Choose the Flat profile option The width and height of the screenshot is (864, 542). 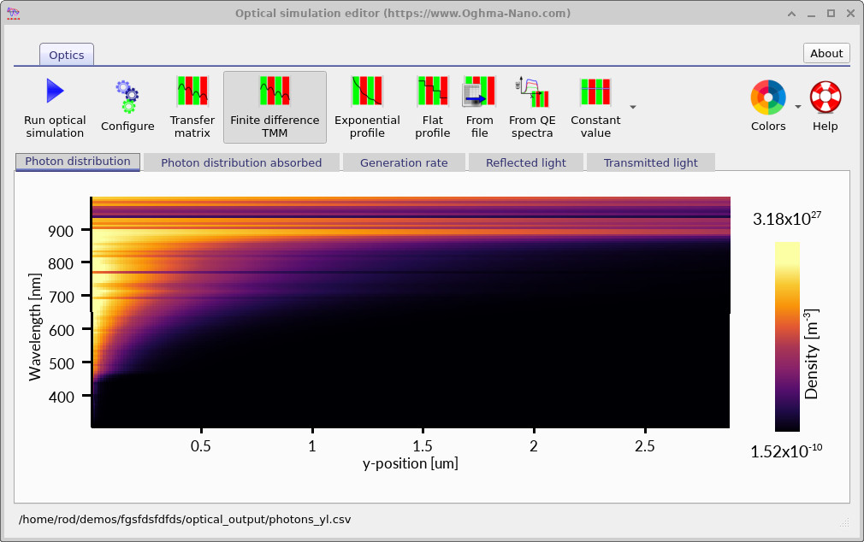tap(433, 108)
